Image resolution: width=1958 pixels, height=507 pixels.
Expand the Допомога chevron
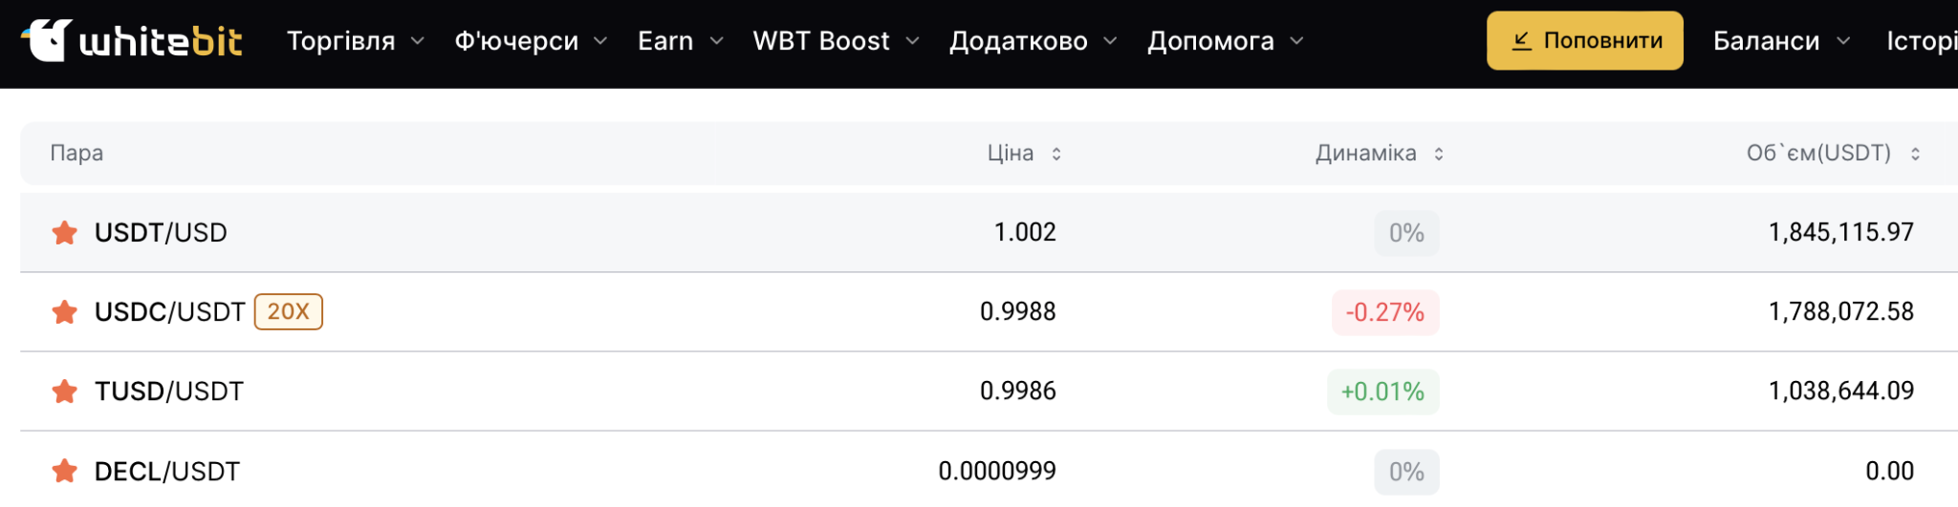click(1296, 41)
